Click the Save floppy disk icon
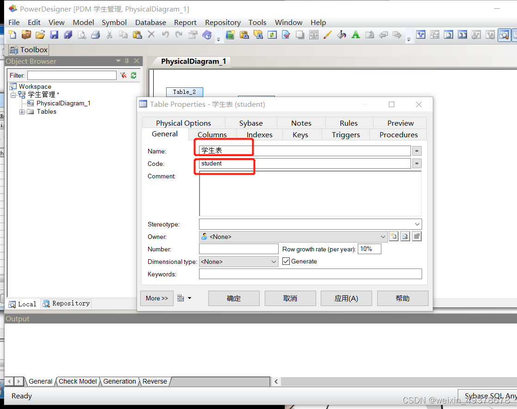This screenshot has width=517, height=409. pyautogui.click(x=54, y=35)
